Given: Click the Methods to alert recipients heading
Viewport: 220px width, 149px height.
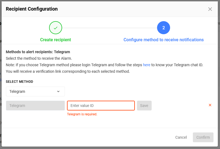Looking at the screenshot, I should pyautogui.click(x=38, y=52).
